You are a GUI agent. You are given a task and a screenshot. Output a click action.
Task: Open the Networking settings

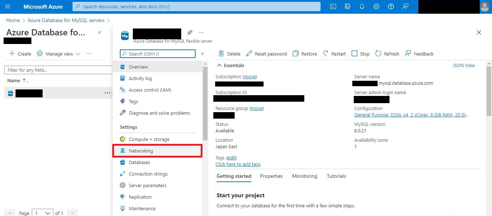click(x=157, y=151)
